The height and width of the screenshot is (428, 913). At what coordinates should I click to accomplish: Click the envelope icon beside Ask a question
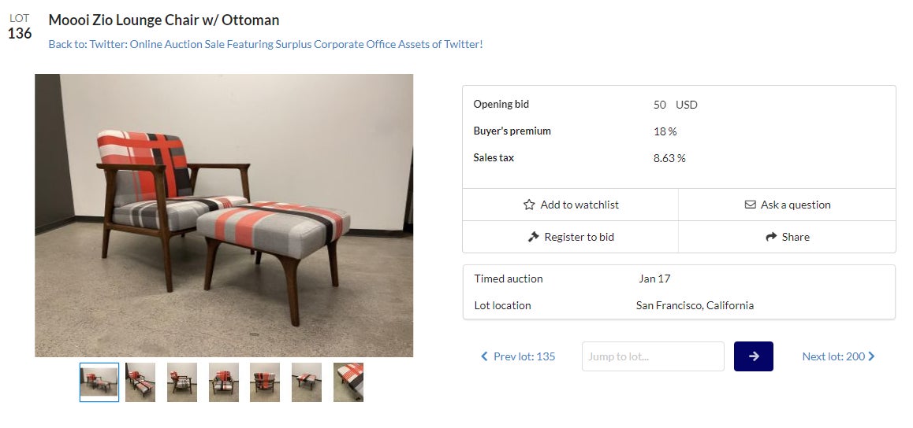pyautogui.click(x=750, y=205)
